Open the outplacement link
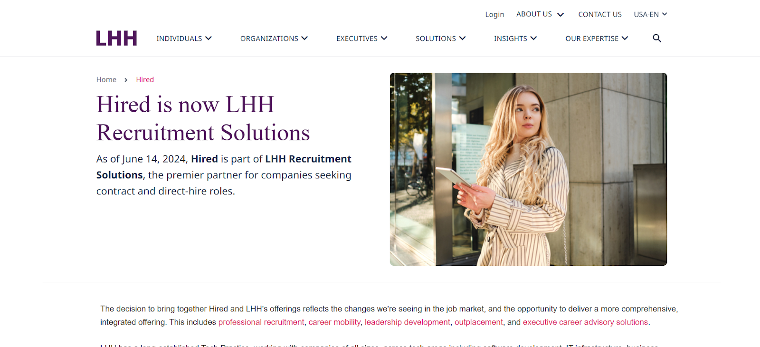Image resolution: width=760 pixels, height=347 pixels. coord(479,322)
